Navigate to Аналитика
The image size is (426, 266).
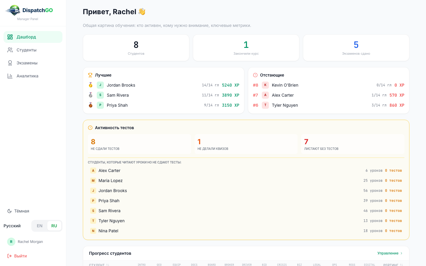coord(33,76)
